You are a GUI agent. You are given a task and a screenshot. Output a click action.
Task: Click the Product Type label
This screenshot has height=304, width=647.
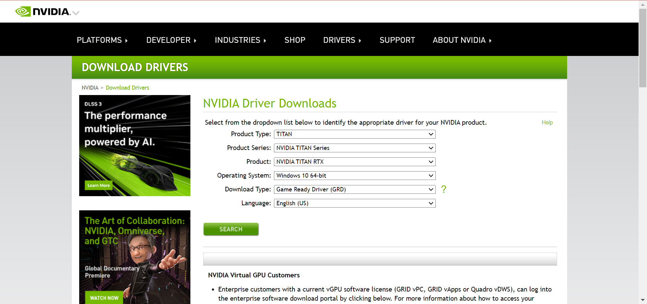coord(251,134)
